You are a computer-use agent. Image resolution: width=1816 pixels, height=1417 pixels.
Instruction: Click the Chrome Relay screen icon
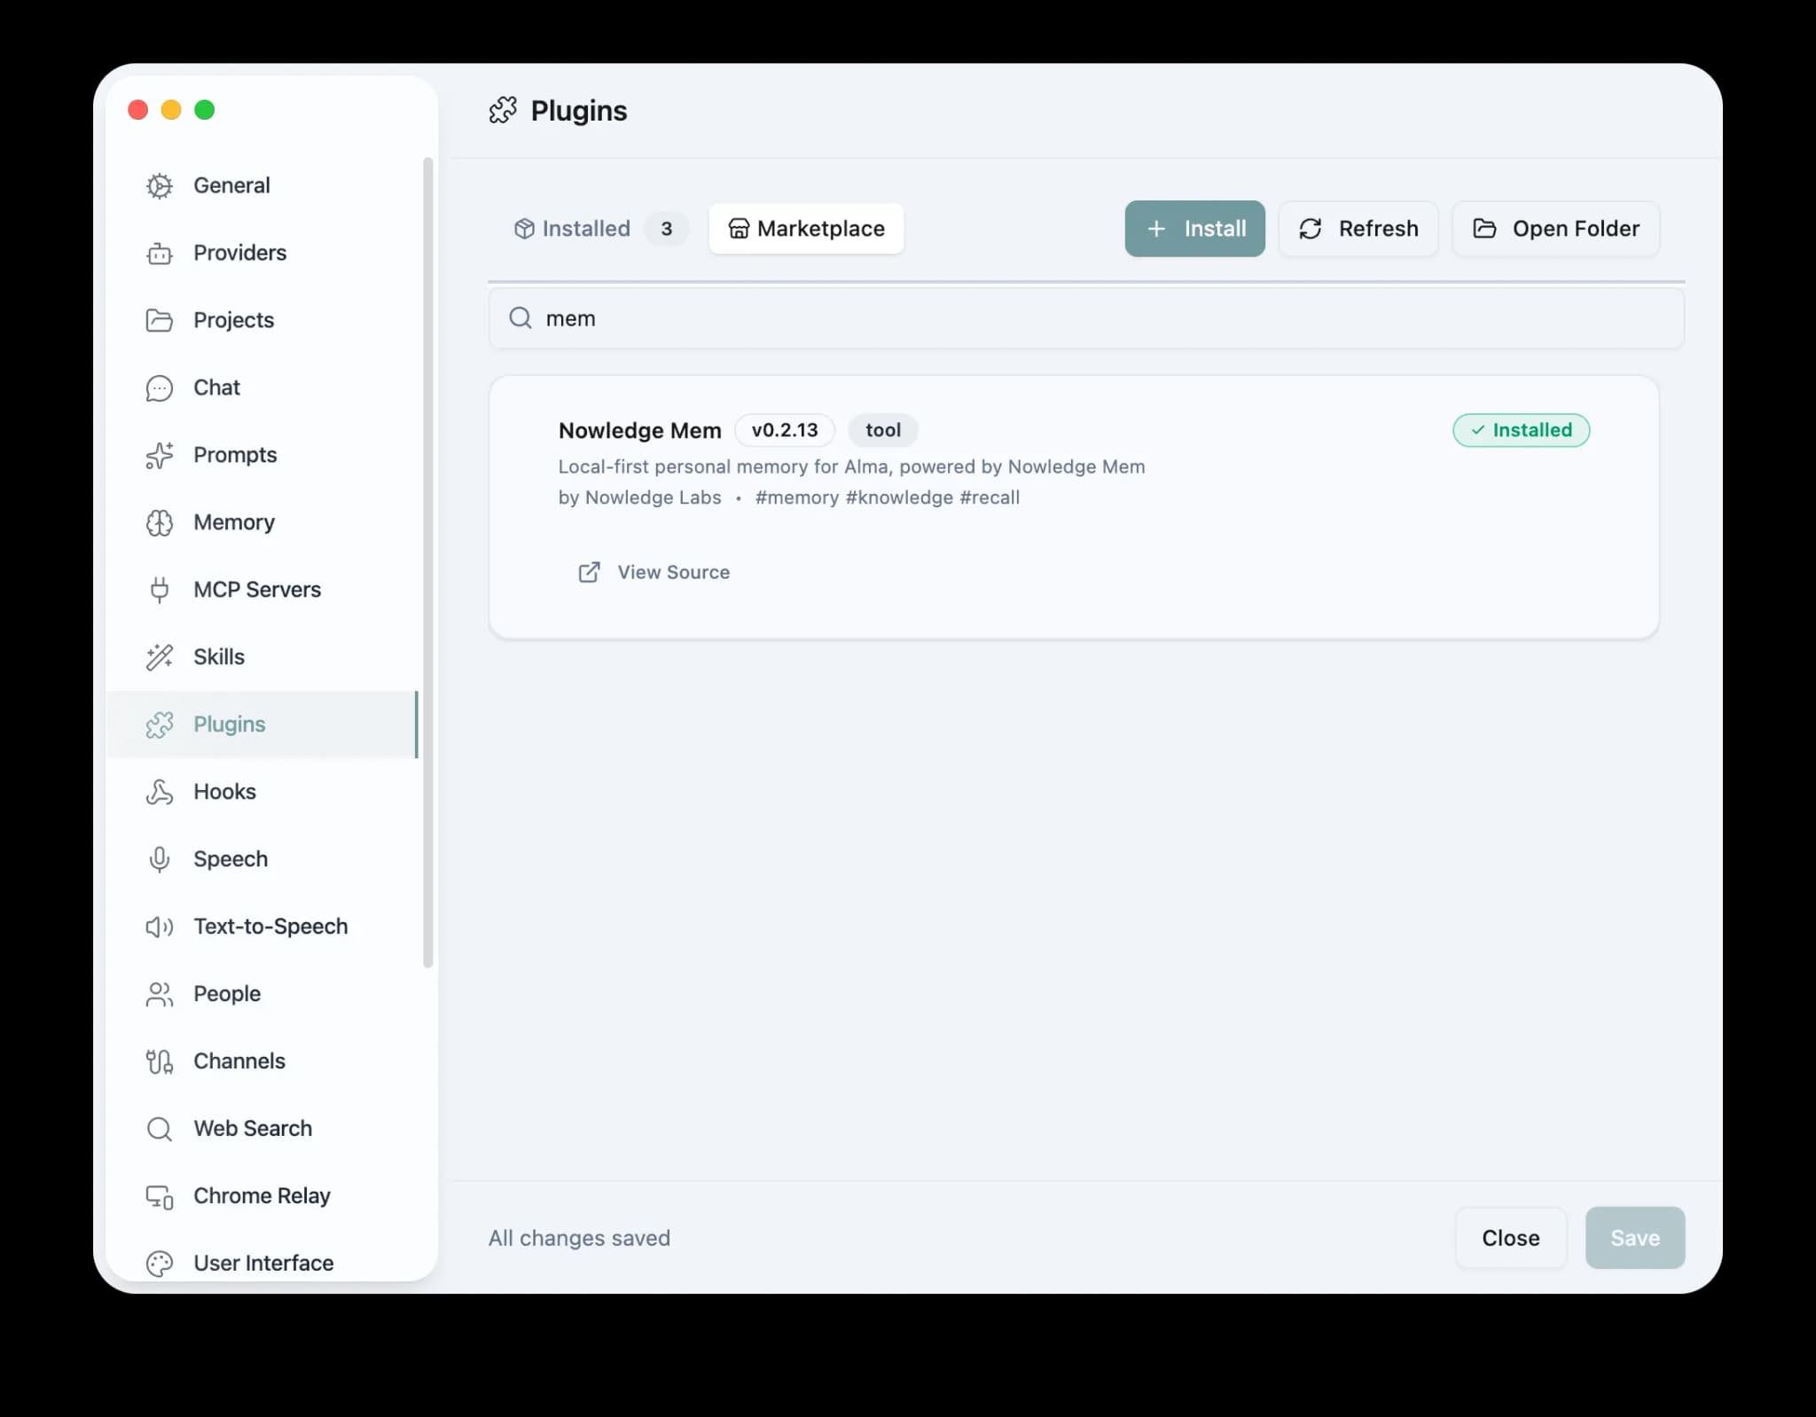coord(160,1196)
